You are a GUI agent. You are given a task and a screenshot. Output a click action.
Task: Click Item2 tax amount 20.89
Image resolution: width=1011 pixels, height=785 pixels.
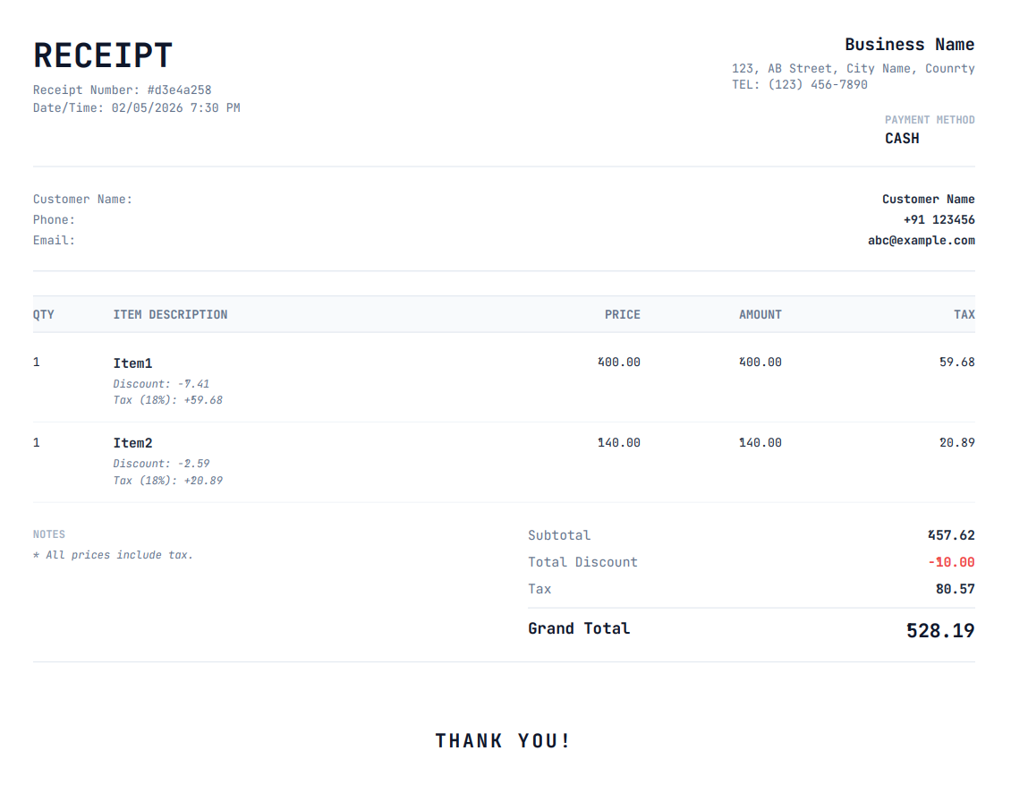[x=956, y=442]
